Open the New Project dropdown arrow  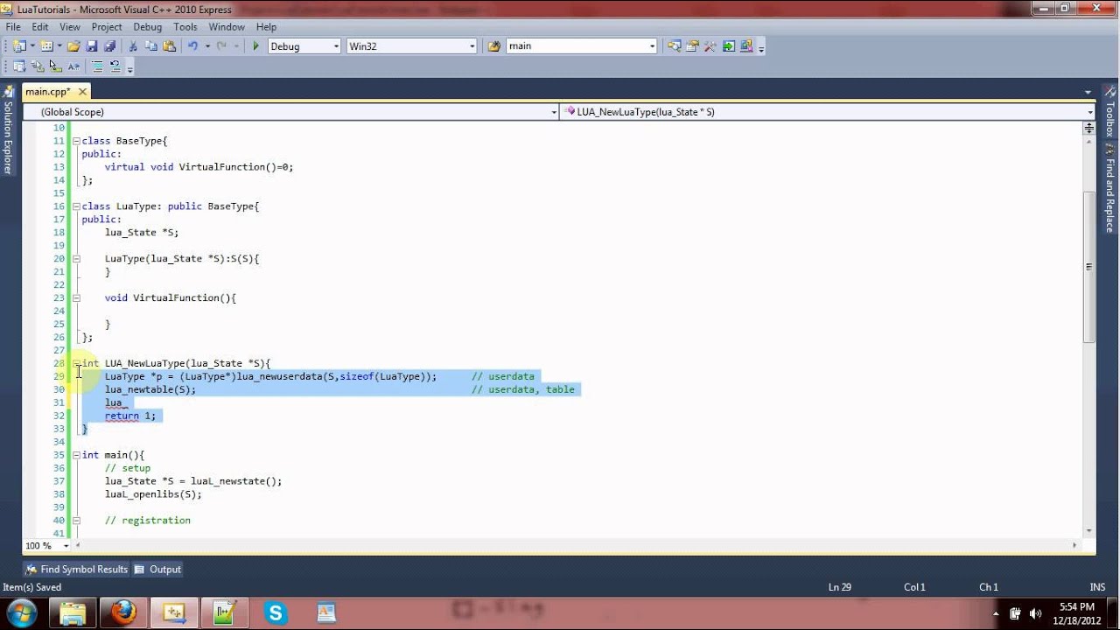coord(32,46)
